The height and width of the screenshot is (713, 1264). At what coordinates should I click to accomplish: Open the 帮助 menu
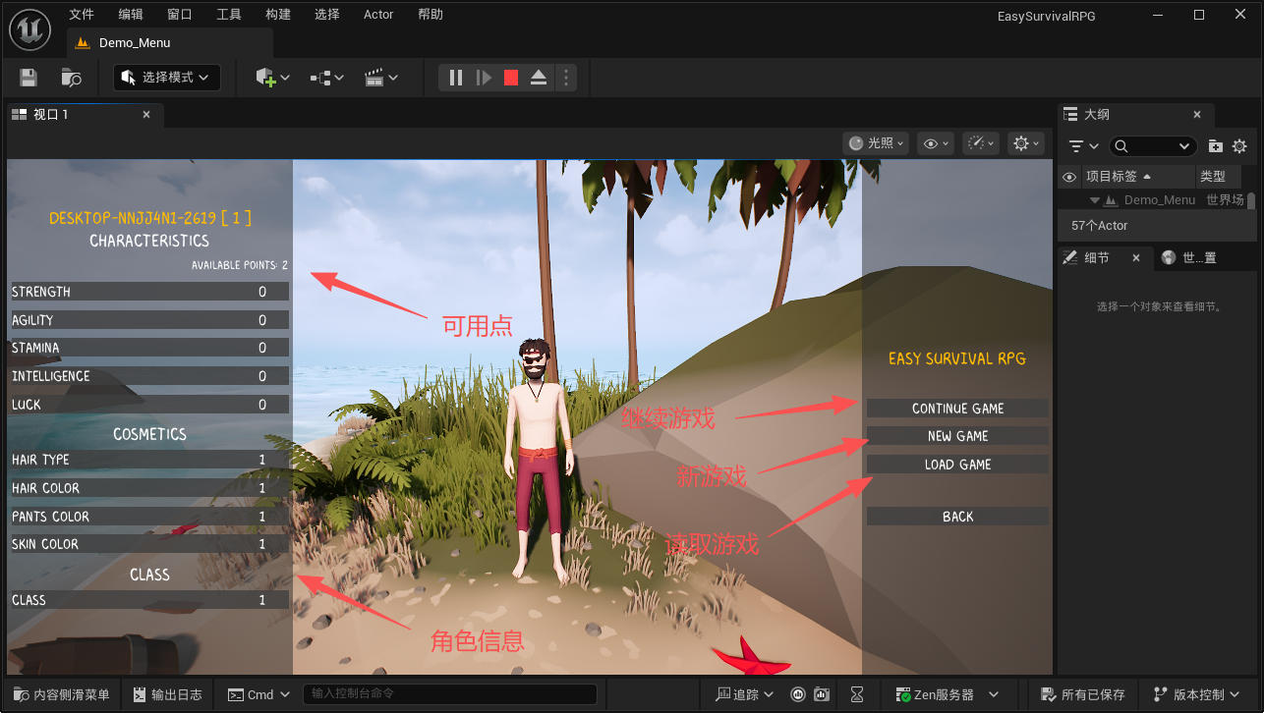click(x=431, y=15)
